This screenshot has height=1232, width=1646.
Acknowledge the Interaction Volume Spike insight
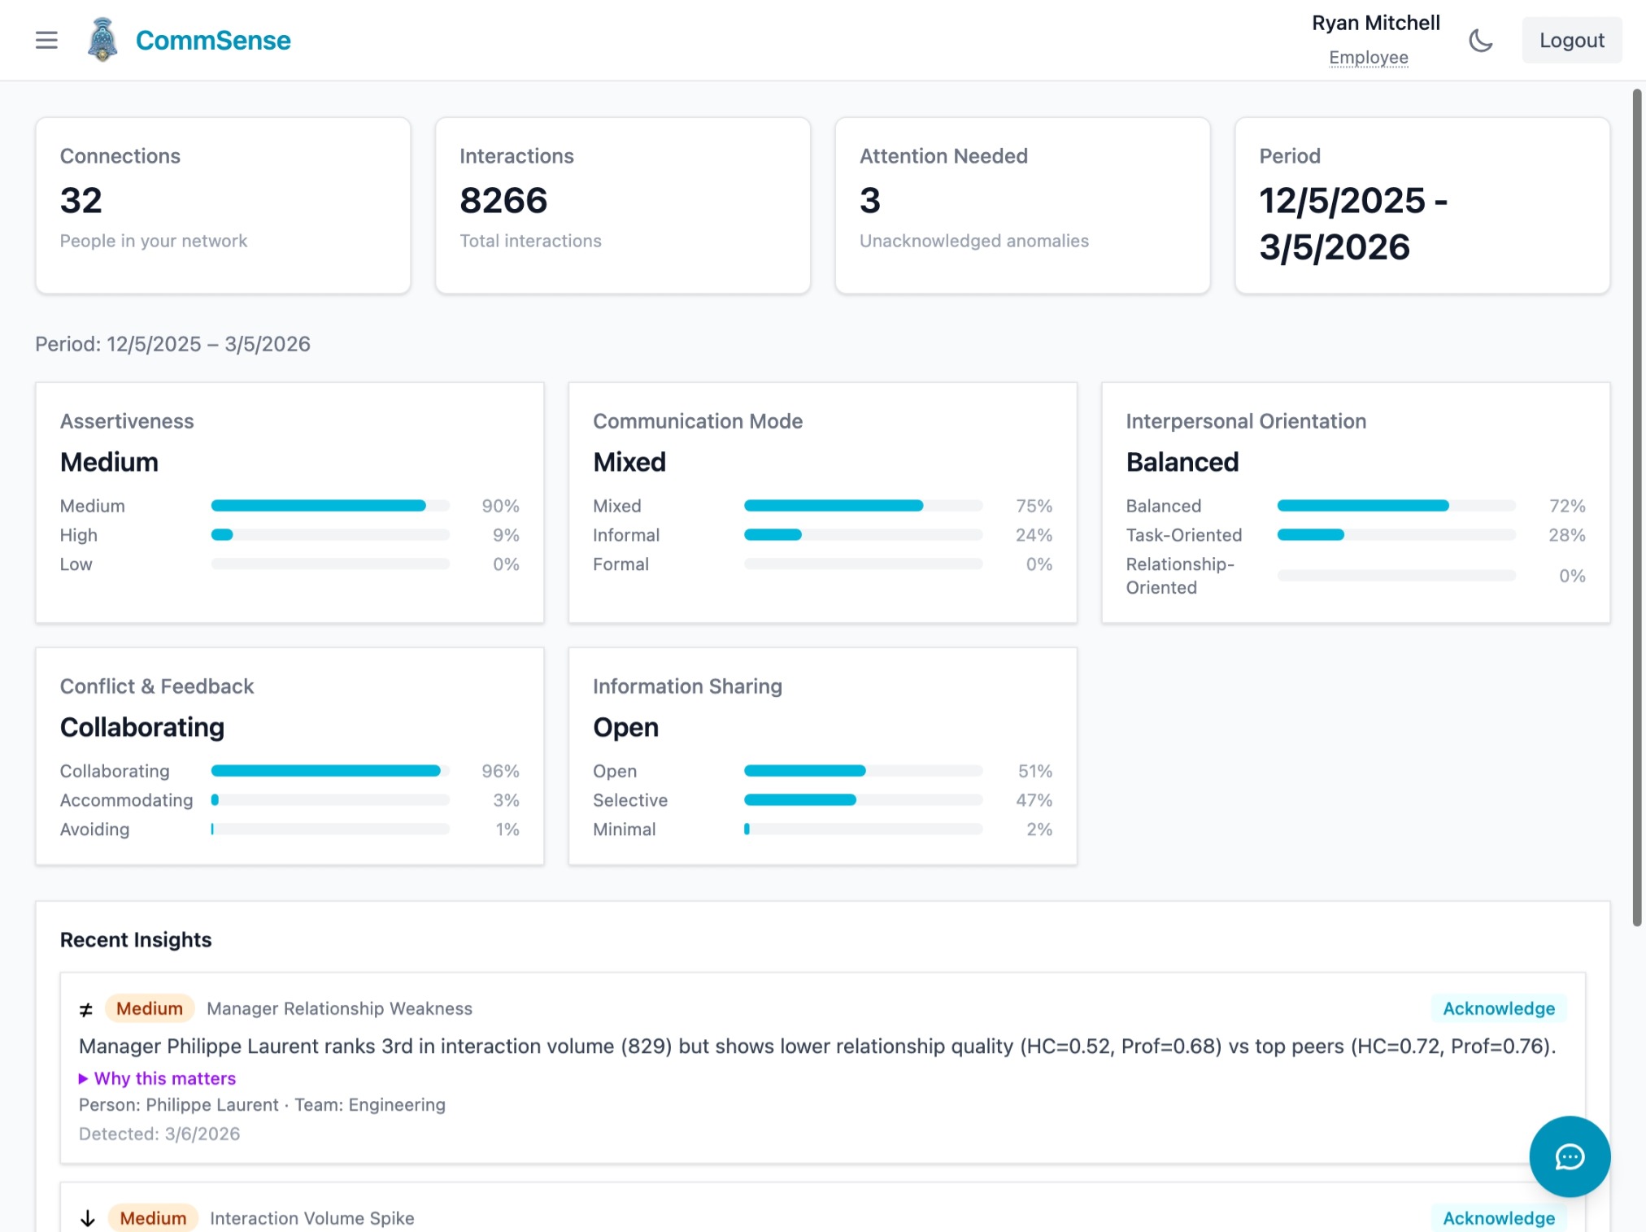click(1497, 1217)
